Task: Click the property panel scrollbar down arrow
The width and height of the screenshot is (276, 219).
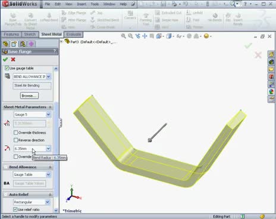Action: click(56, 210)
